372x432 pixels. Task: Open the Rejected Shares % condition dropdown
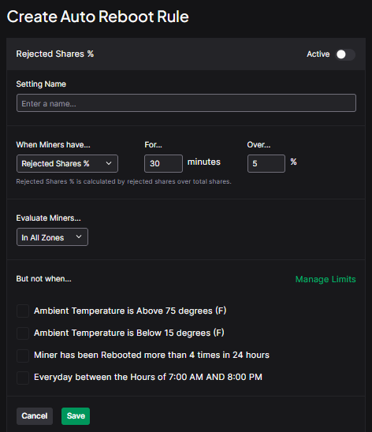pyautogui.click(x=67, y=163)
